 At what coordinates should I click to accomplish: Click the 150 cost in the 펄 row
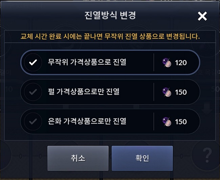coord(181,92)
